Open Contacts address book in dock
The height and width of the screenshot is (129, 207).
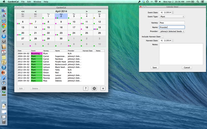[x=4, y=47]
